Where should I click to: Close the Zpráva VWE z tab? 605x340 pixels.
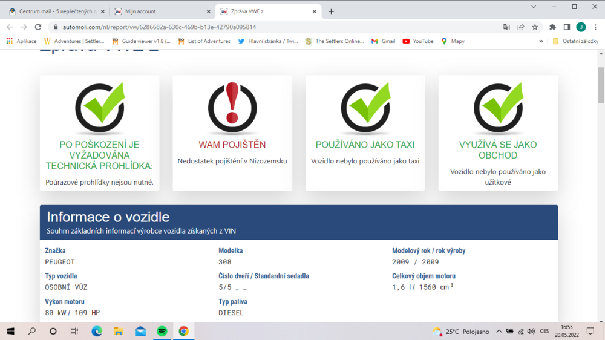(314, 11)
